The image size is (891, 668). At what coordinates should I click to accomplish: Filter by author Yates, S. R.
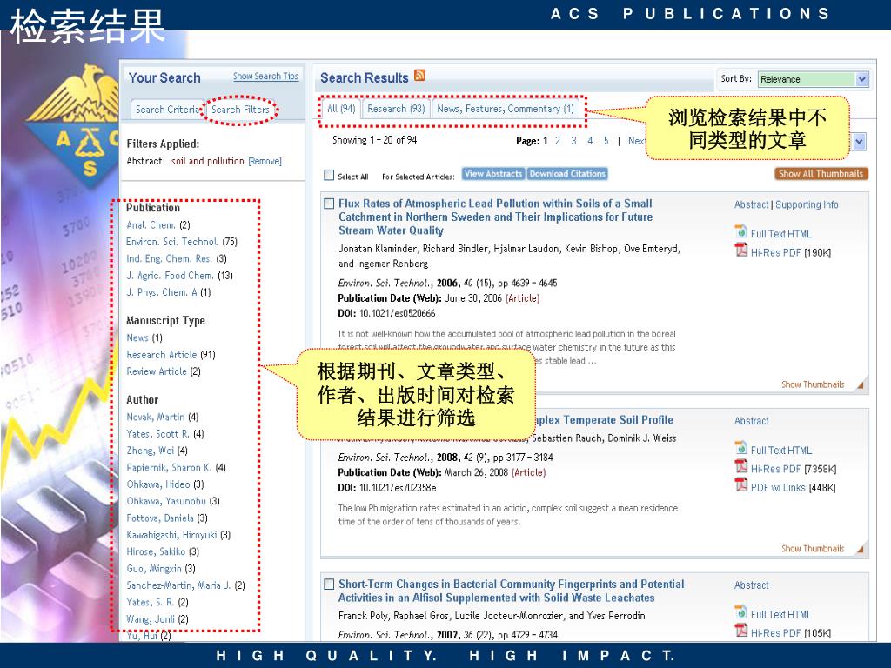pyautogui.click(x=150, y=602)
